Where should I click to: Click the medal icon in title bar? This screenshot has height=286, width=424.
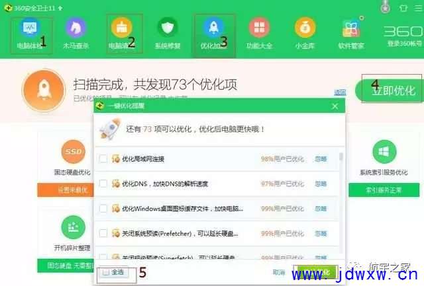[x=386, y=7]
